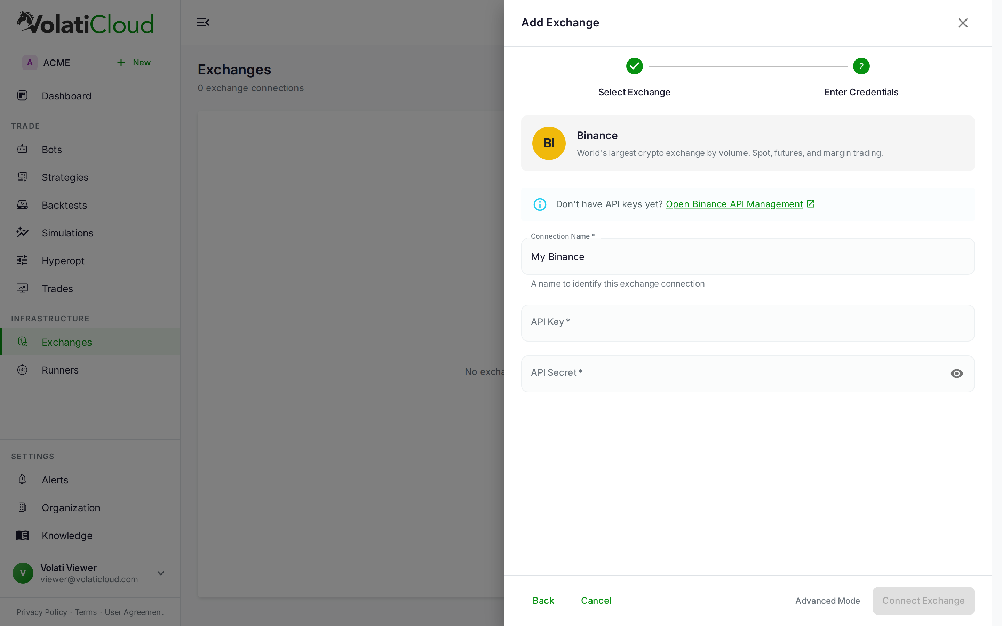Open the Runners page
The width and height of the screenshot is (1002, 626).
90,370
